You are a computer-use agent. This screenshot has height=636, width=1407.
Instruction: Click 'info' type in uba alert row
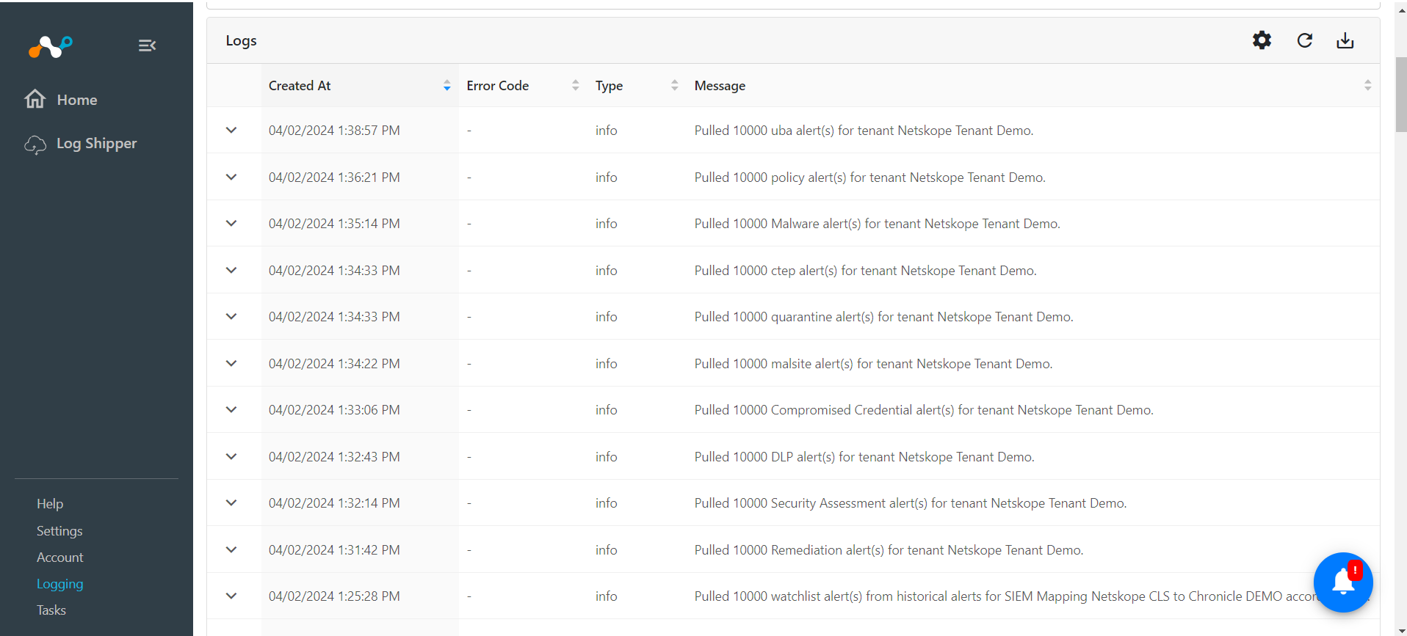click(x=606, y=131)
